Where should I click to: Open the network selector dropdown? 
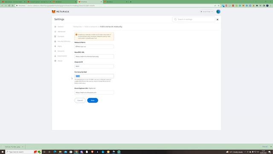(x=206, y=12)
